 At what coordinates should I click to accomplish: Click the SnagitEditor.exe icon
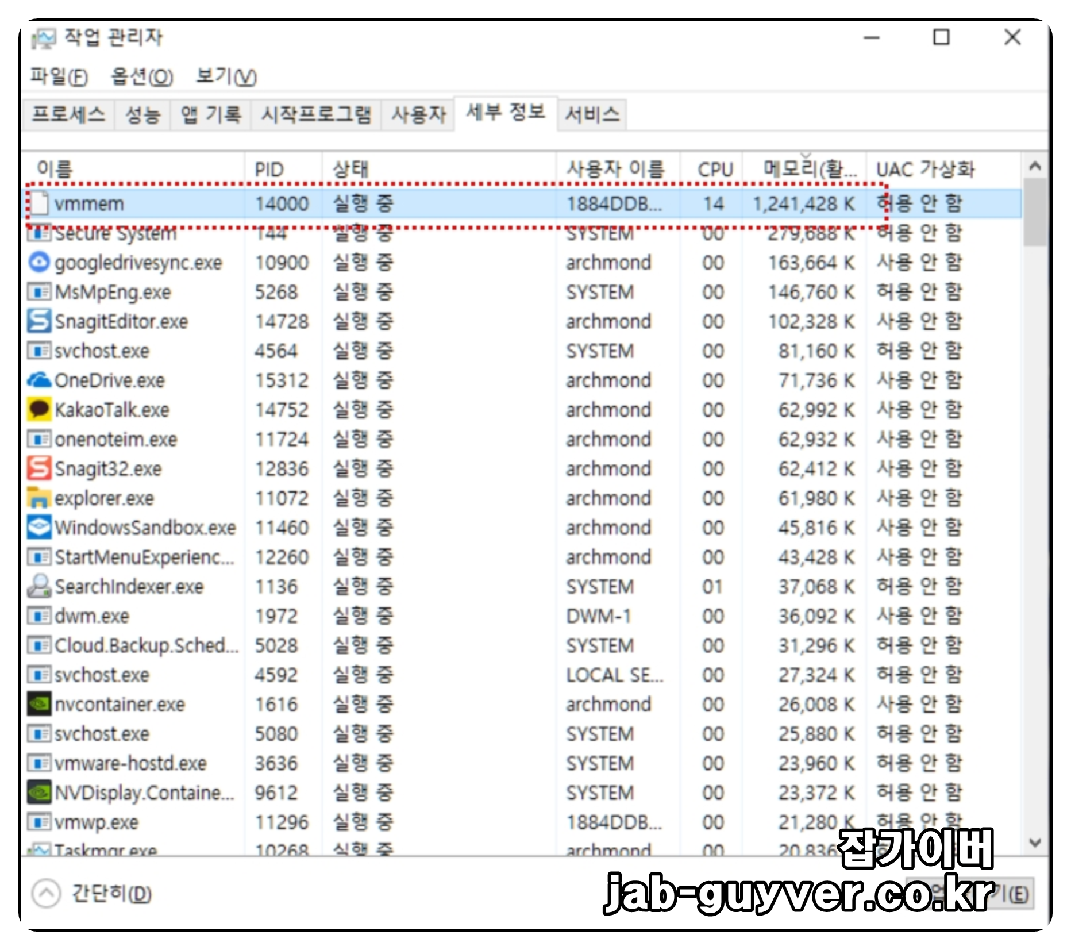tap(39, 321)
